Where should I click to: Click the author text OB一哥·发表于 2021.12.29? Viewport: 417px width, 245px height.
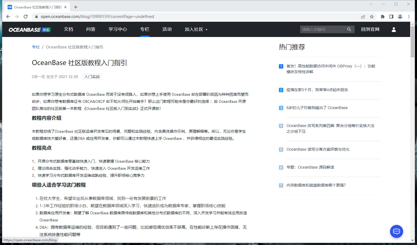coord(55,77)
